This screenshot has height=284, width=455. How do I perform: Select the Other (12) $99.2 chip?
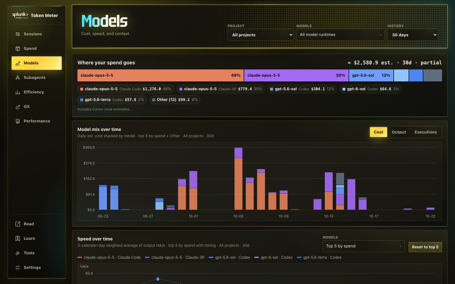[x=175, y=100]
